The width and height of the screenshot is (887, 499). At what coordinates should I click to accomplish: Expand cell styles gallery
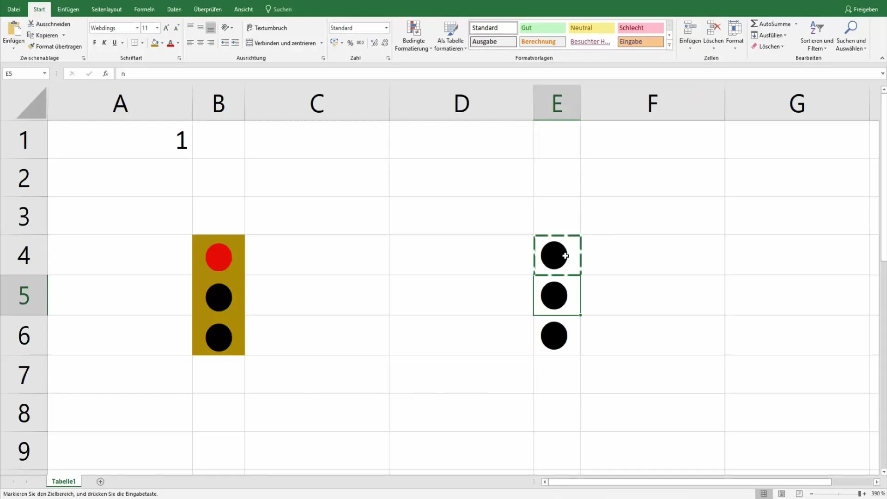coord(669,45)
